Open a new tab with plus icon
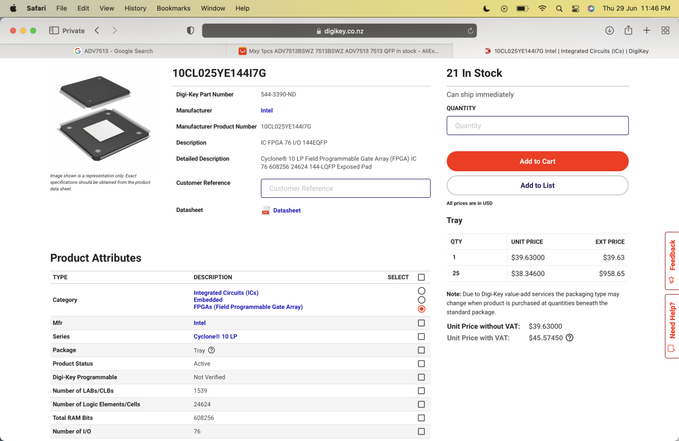 [x=647, y=31]
